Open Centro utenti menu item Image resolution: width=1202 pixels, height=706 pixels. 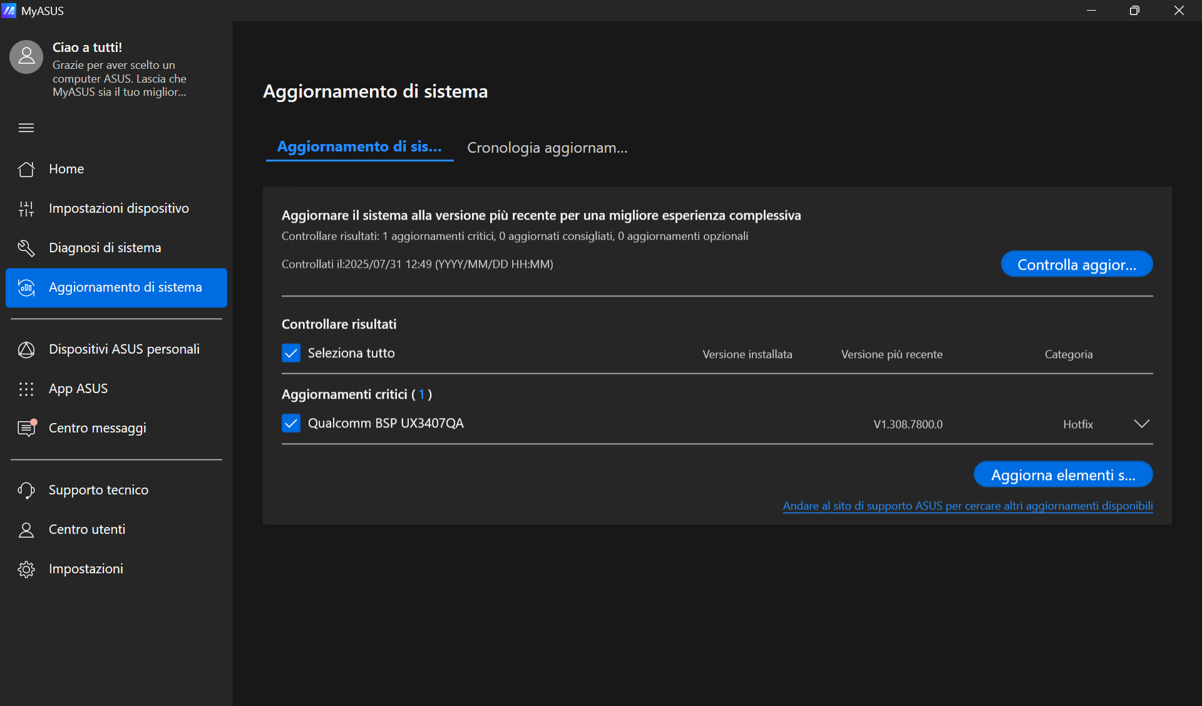[116, 529]
